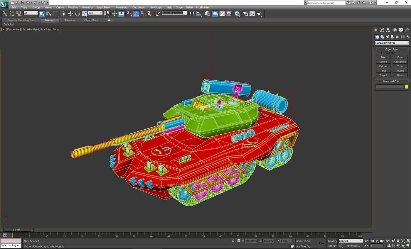Switch to the Shapes category in Create panel
Viewport: 411px width, 249px height.
(382, 37)
